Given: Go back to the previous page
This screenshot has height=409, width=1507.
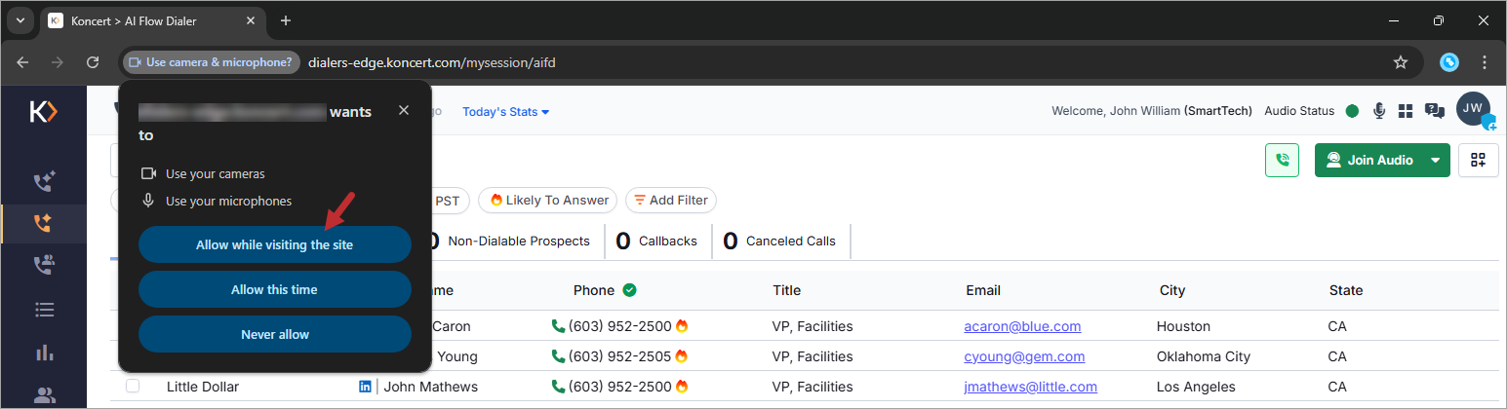Looking at the screenshot, I should tap(22, 62).
